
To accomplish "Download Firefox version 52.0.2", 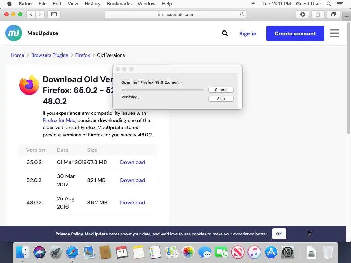I will [x=133, y=180].
